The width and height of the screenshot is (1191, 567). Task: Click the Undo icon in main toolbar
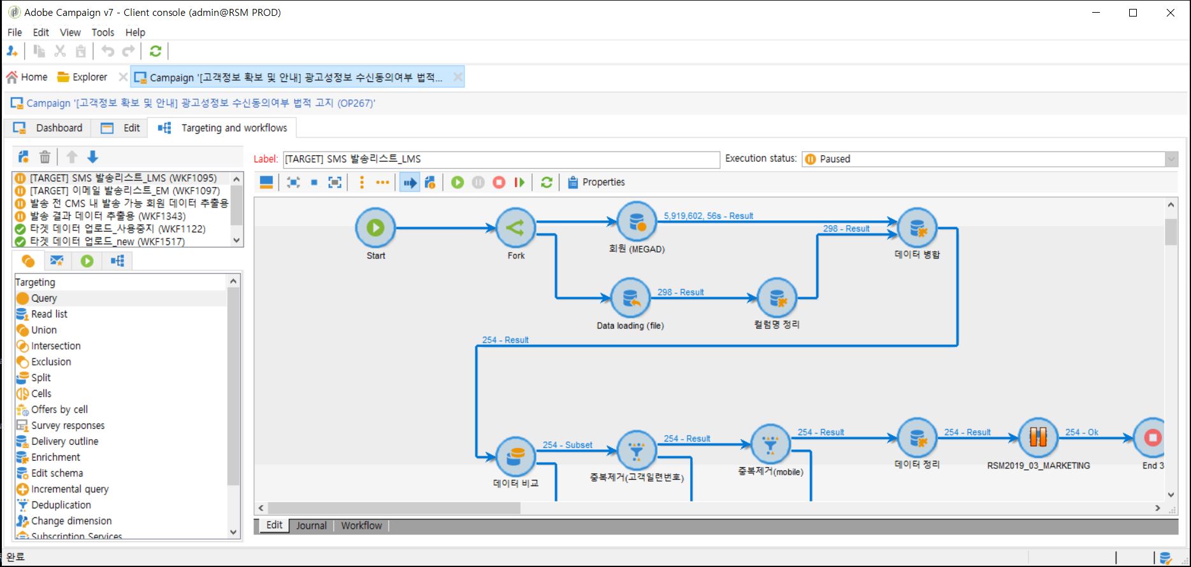[x=108, y=51]
